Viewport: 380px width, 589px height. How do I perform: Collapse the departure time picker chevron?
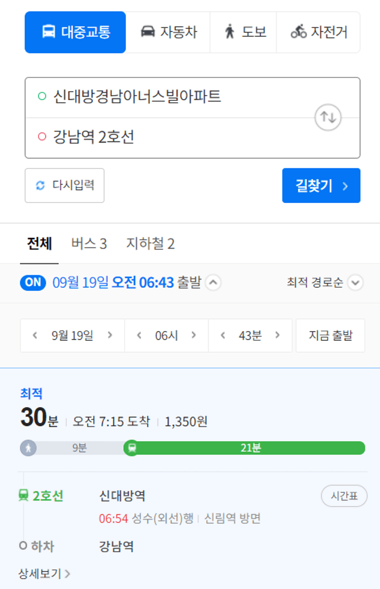click(213, 282)
